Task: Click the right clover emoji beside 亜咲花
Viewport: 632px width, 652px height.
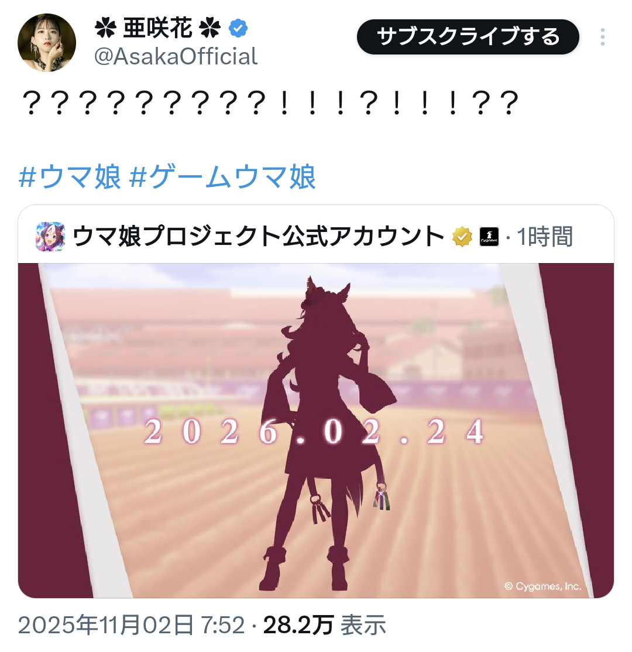Action: click(210, 29)
